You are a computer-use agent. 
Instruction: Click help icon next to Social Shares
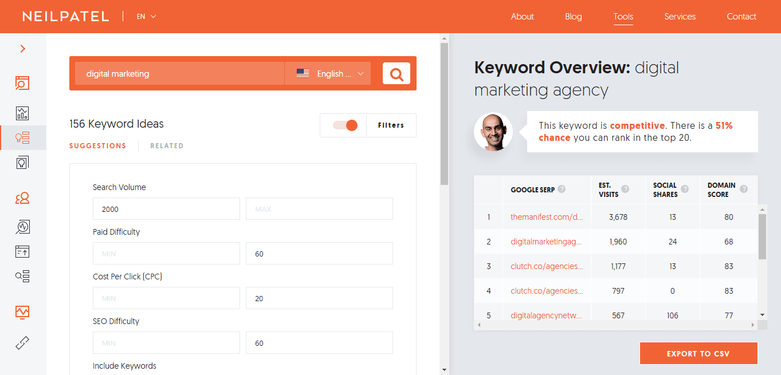685,189
